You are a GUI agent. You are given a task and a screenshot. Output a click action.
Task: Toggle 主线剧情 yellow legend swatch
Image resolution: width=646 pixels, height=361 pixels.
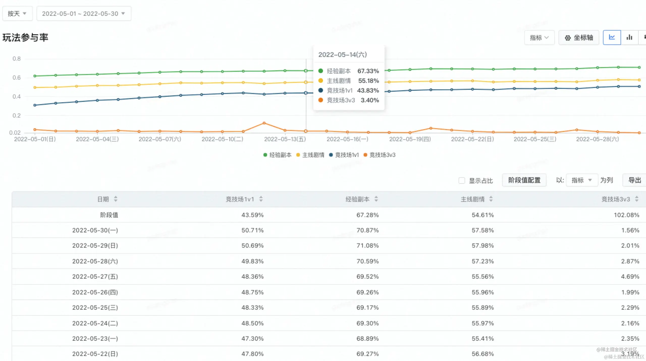tap(298, 155)
